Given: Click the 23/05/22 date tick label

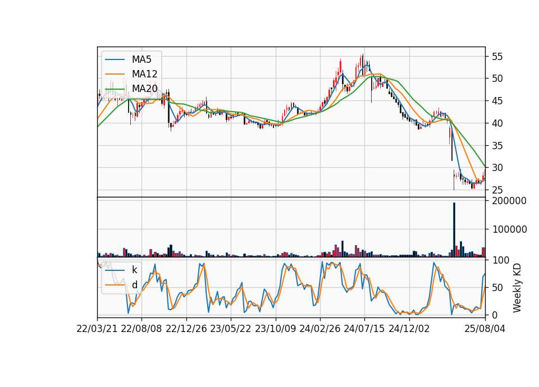Looking at the screenshot, I should tap(231, 329).
